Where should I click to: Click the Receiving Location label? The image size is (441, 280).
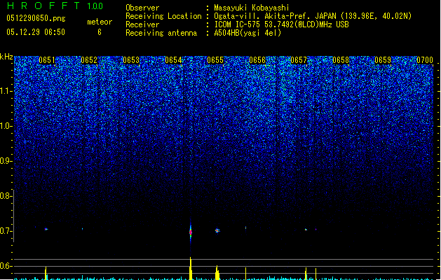point(163,16)
